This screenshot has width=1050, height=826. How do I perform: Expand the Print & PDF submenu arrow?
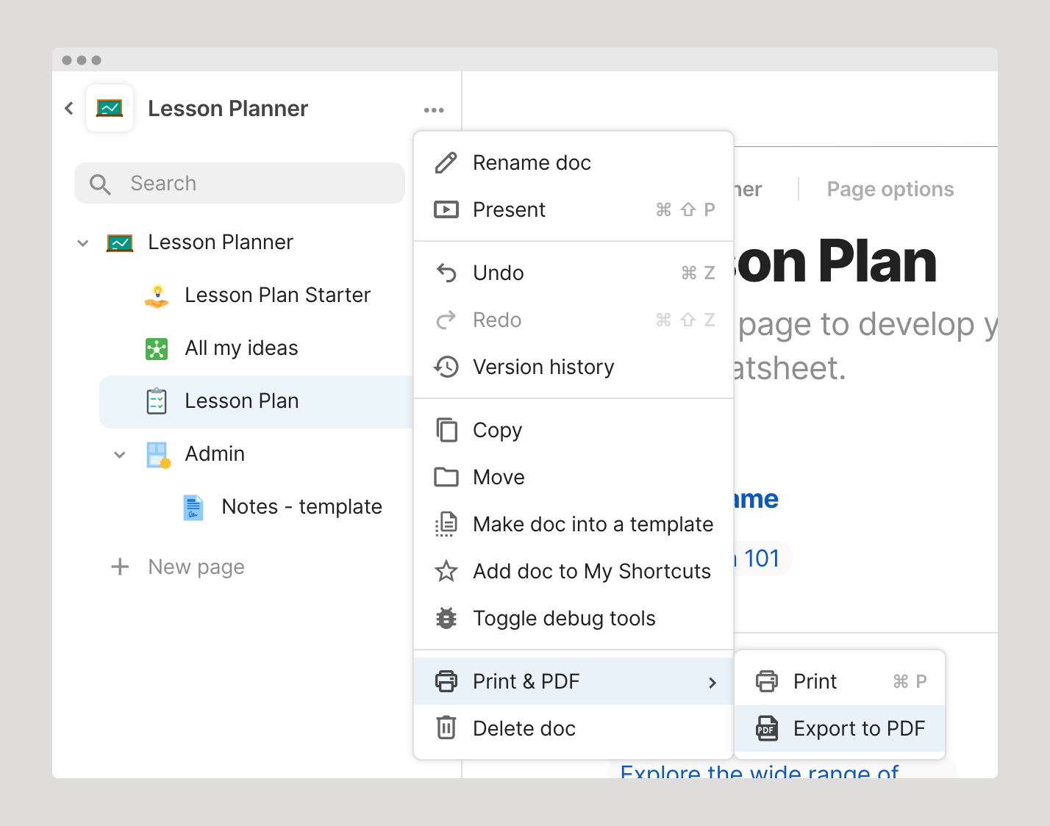(712, 683)
